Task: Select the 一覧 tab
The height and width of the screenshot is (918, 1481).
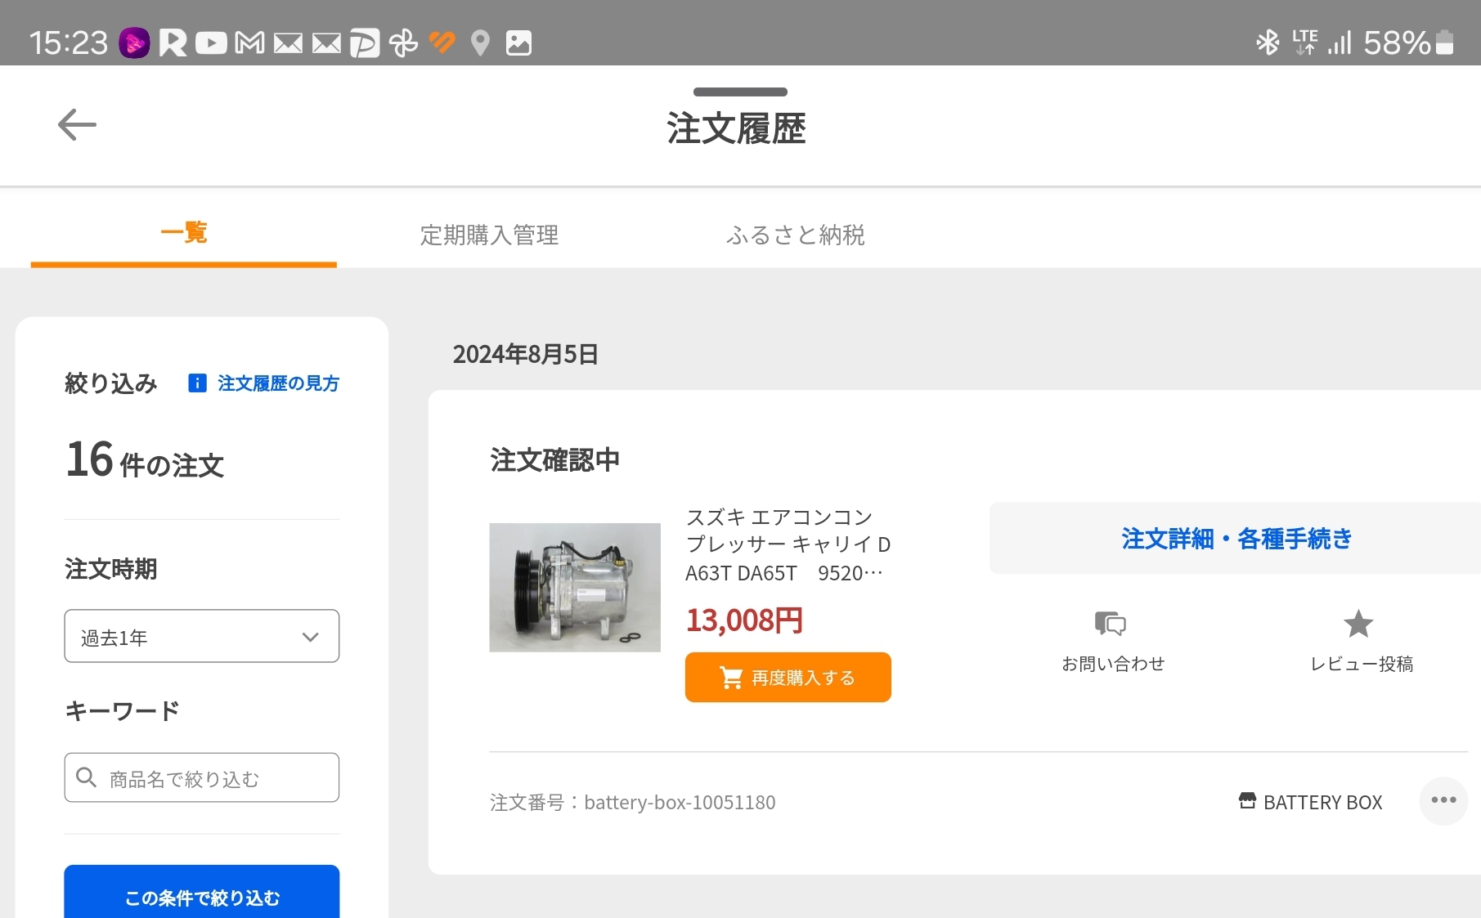Action: 184,234
